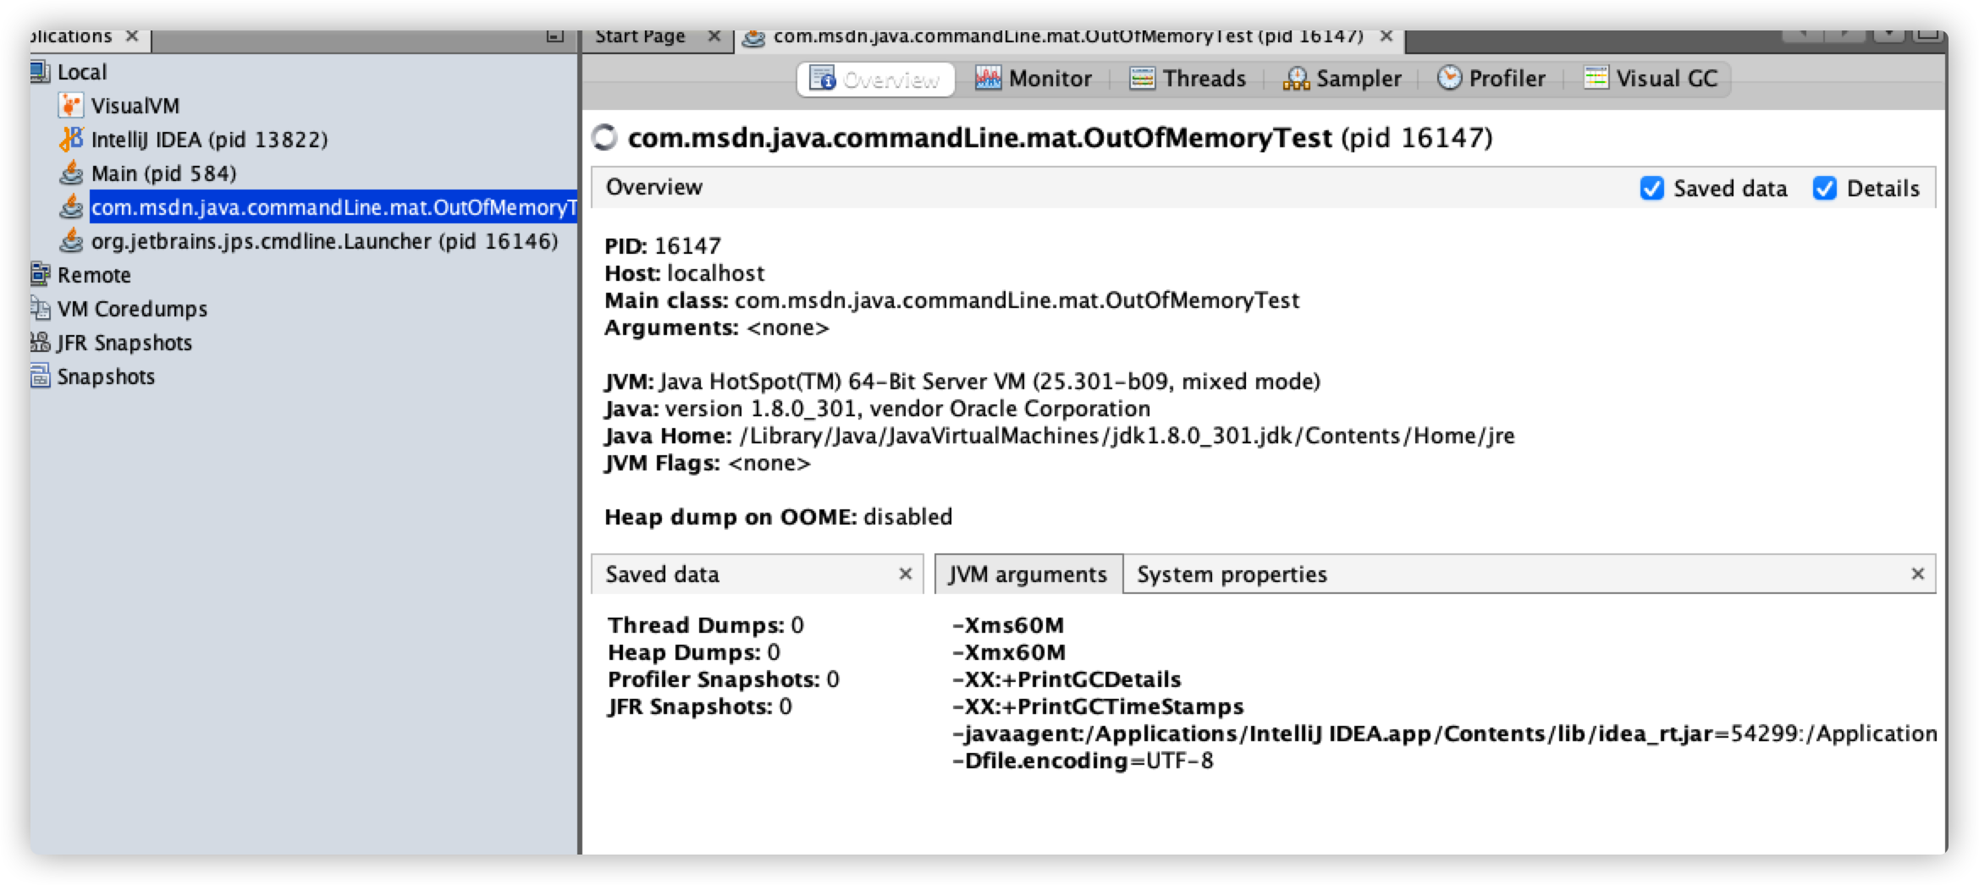Click the Remote hosts icon
1979x885 pixels.
[40, 274]
